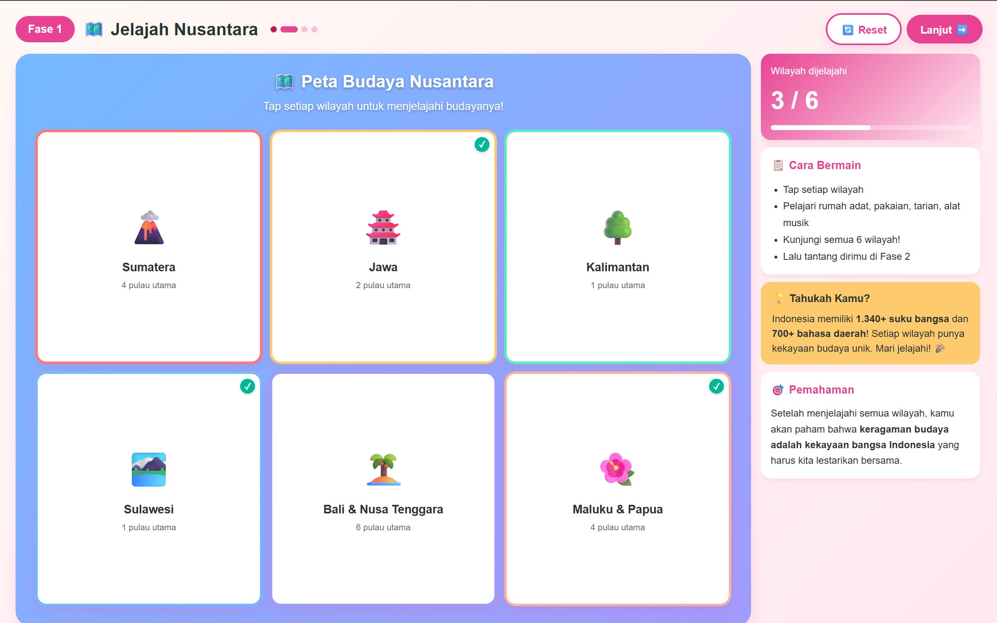997x623 pixels.
Task: Click the Reset button
Action: 864,29
